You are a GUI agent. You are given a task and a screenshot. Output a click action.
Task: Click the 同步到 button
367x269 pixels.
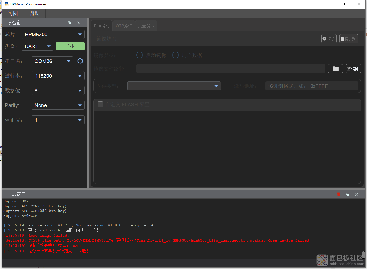(349, 39)
